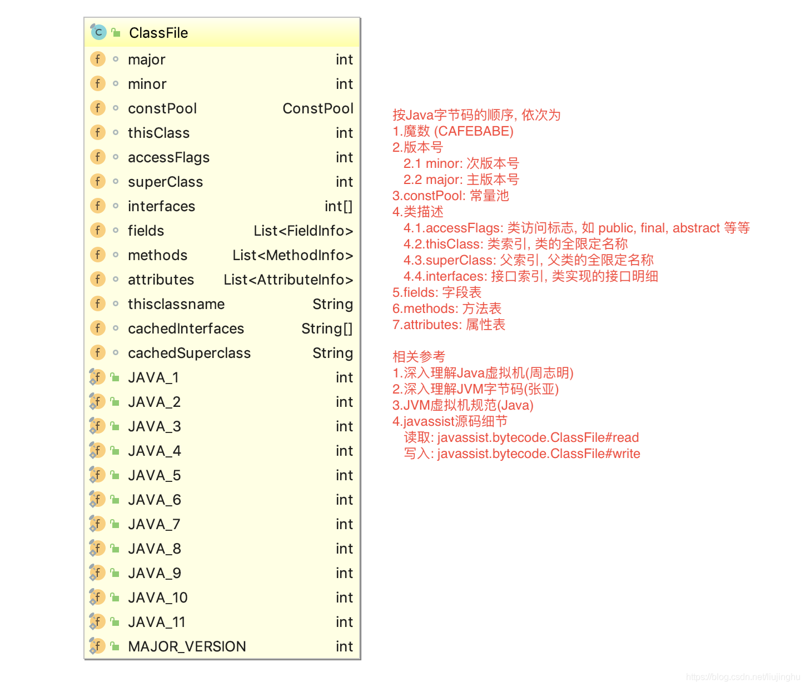Click the List<FieldInfo> type label

click(x=304, y=231)
